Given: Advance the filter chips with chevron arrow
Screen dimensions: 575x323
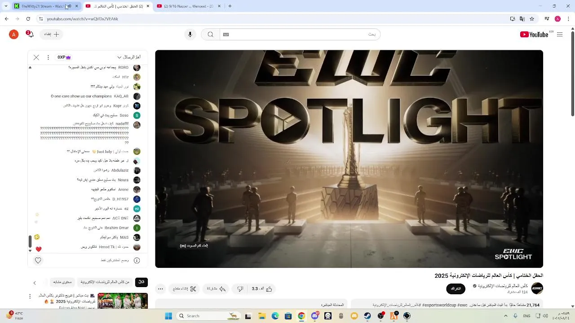Looking at the screenshot, I should tap(35, 283).
